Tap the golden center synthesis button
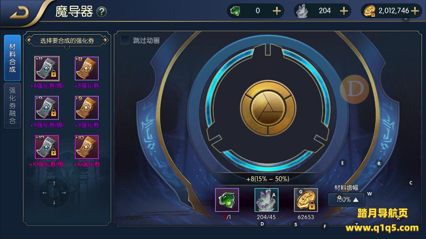This screenshot has height=239, width=426. pos(268,108)
